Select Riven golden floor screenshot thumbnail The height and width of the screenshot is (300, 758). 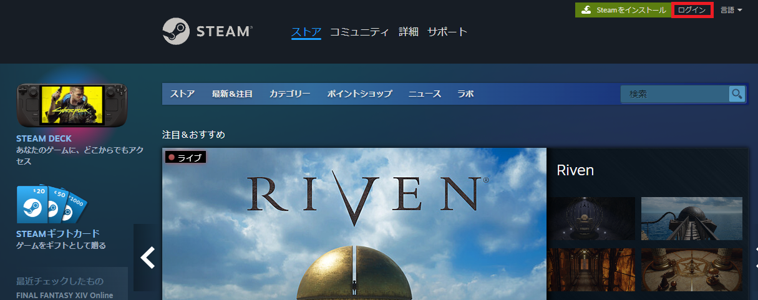coord(692,270)
